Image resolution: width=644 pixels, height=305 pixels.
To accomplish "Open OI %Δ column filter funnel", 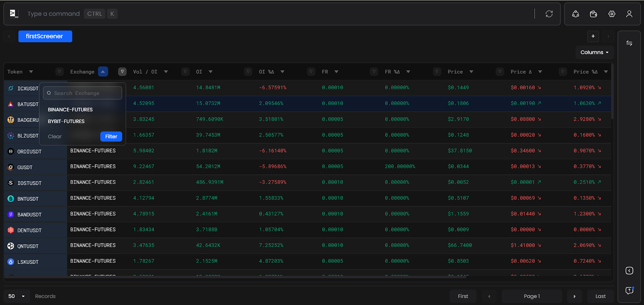I will pyautogui.click(x=311, y=72).
